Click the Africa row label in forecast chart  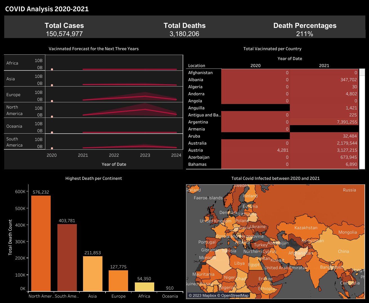coord(12,63)
